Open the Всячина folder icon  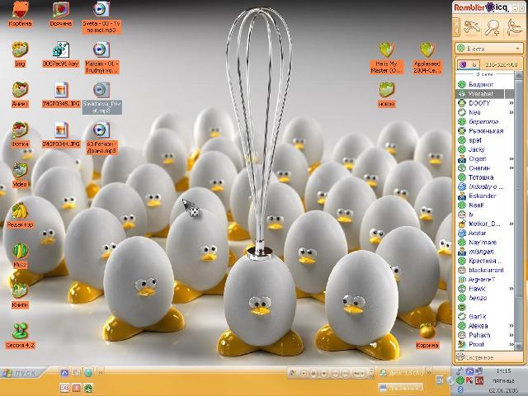[x=61, y=14]
